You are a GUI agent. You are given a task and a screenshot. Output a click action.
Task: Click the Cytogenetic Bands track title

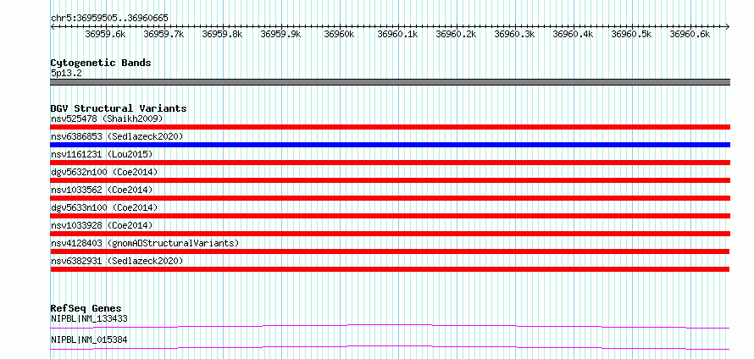[101, 63]
